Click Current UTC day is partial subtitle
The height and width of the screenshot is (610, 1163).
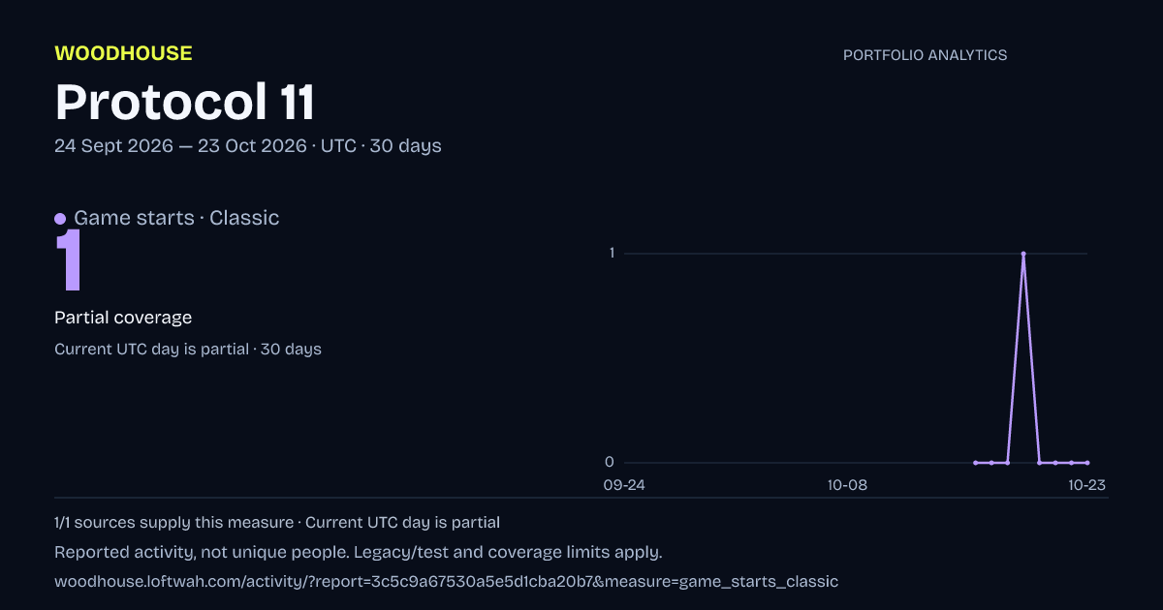(x=151, y=349)
